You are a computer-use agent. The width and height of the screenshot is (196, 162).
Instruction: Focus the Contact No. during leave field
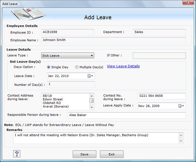point(162,96)
